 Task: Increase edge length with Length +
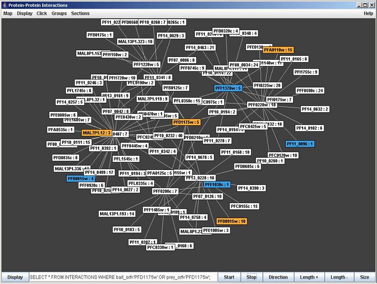309,277
